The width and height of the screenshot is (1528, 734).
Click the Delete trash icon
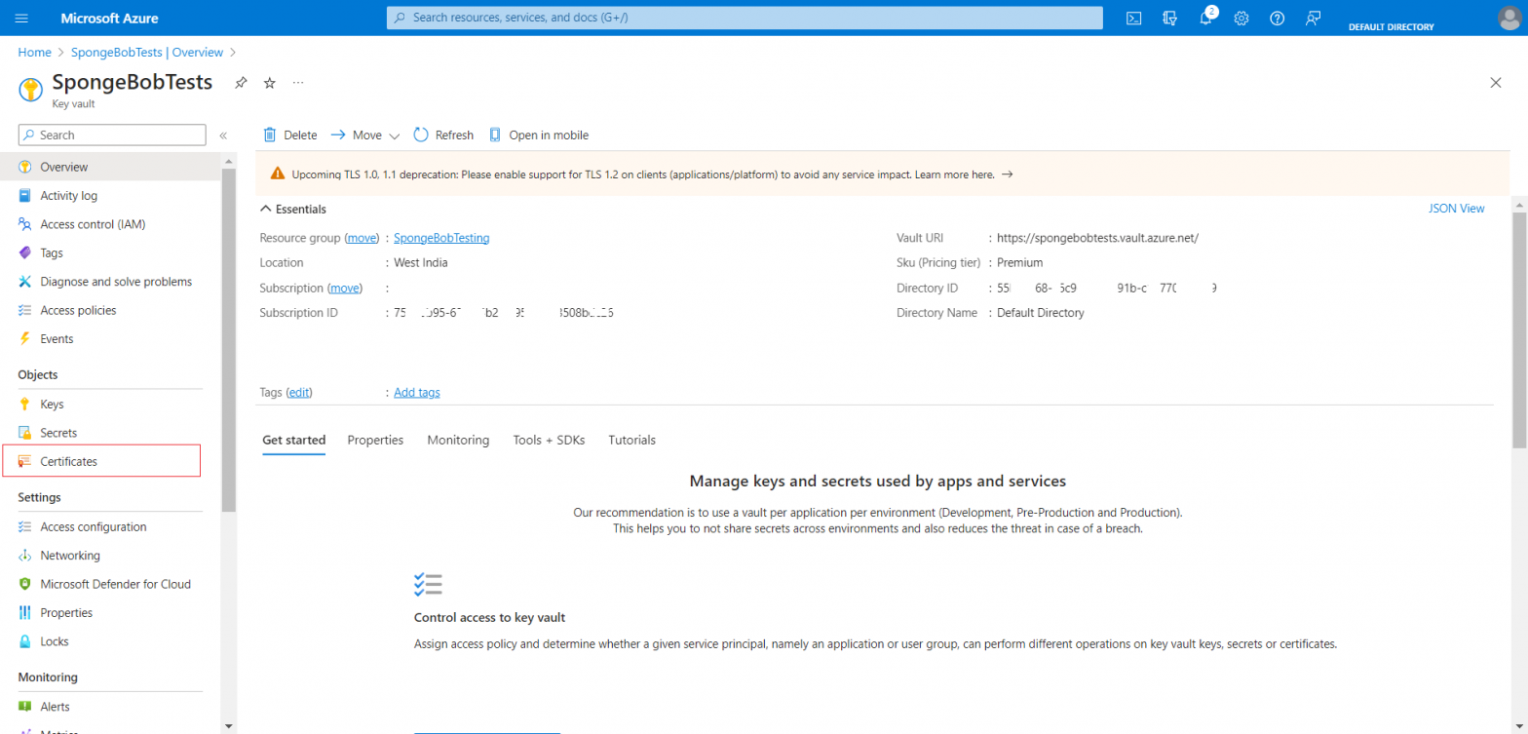click(270, 135)
